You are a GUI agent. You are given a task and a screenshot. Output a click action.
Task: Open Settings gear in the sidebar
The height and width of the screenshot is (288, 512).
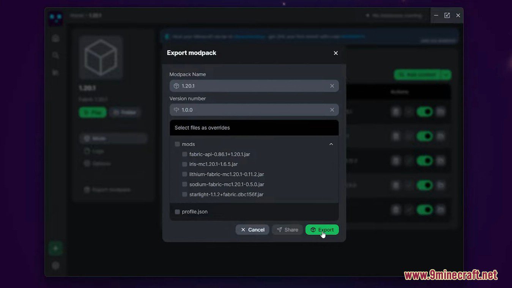pyautogui.click(x=56, y=266)
